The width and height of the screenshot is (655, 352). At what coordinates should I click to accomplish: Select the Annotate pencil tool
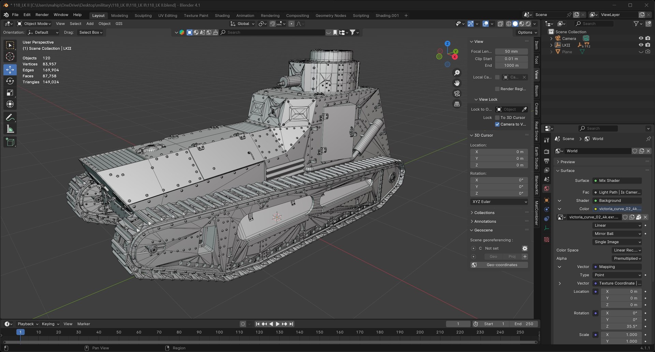(x=10, y=118)
